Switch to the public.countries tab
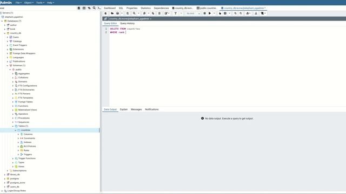 tap(207, 8)
